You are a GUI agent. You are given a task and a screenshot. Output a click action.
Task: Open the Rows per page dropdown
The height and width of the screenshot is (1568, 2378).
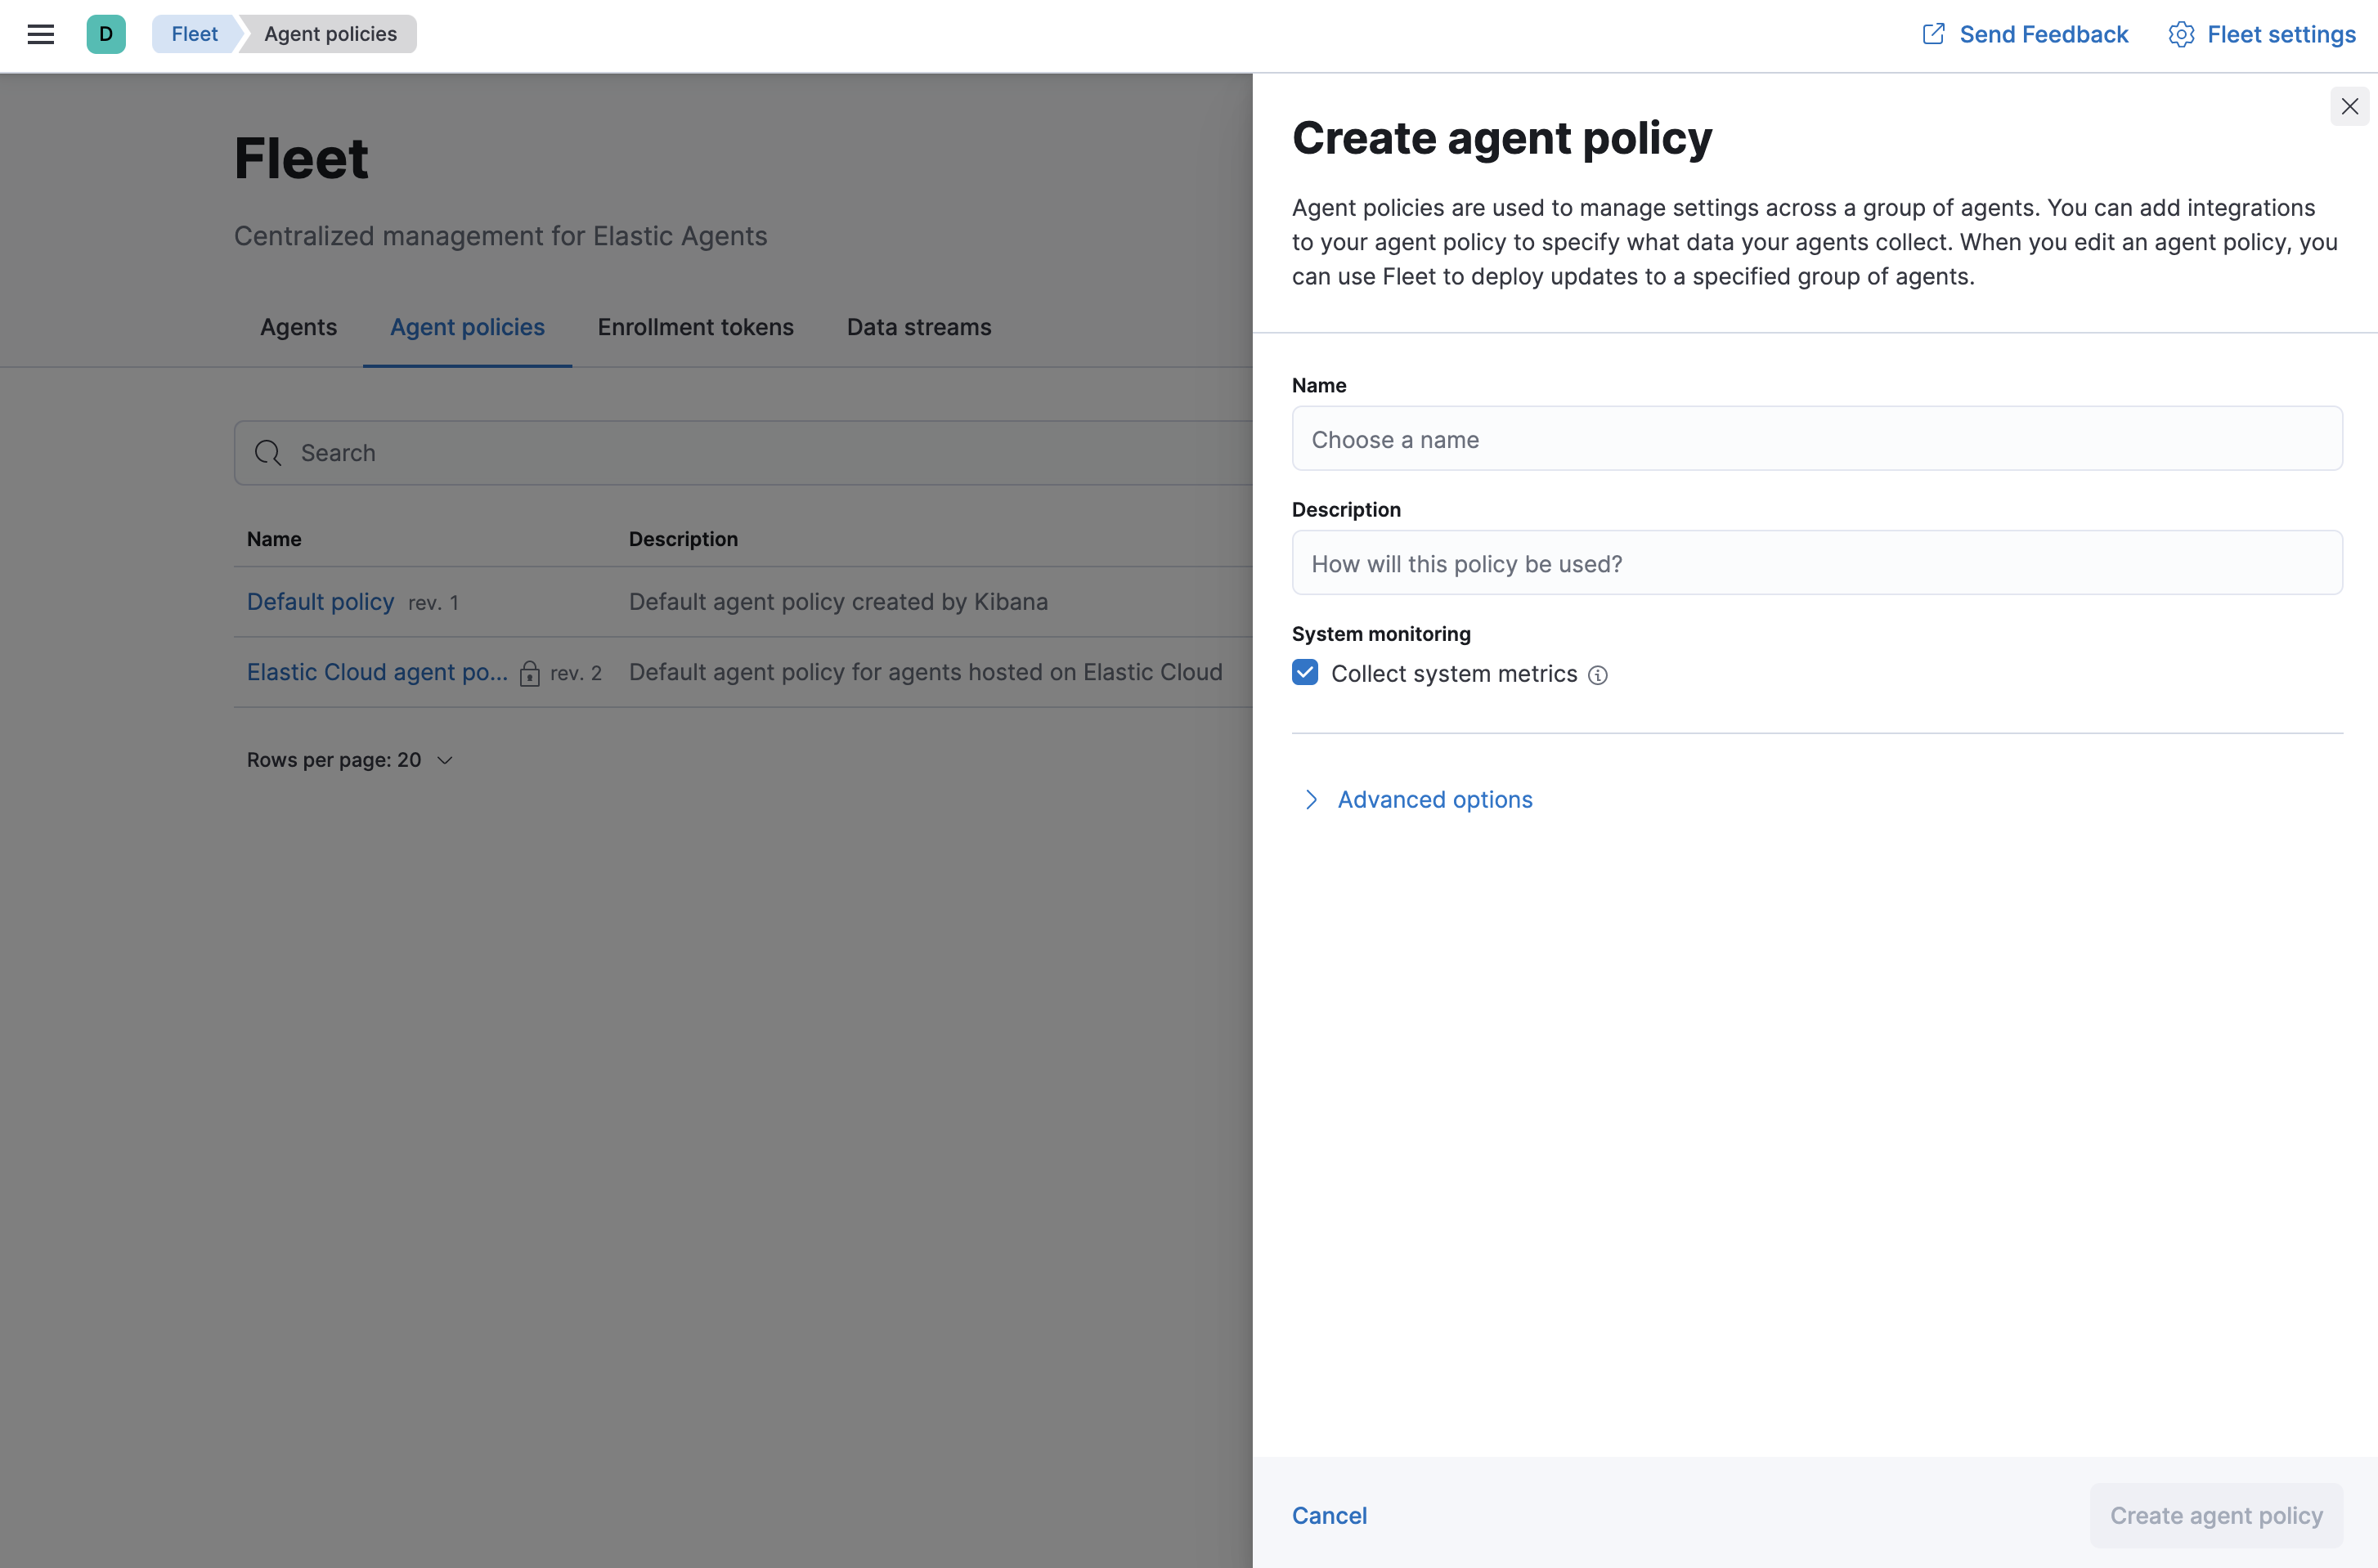click(350, 758)
